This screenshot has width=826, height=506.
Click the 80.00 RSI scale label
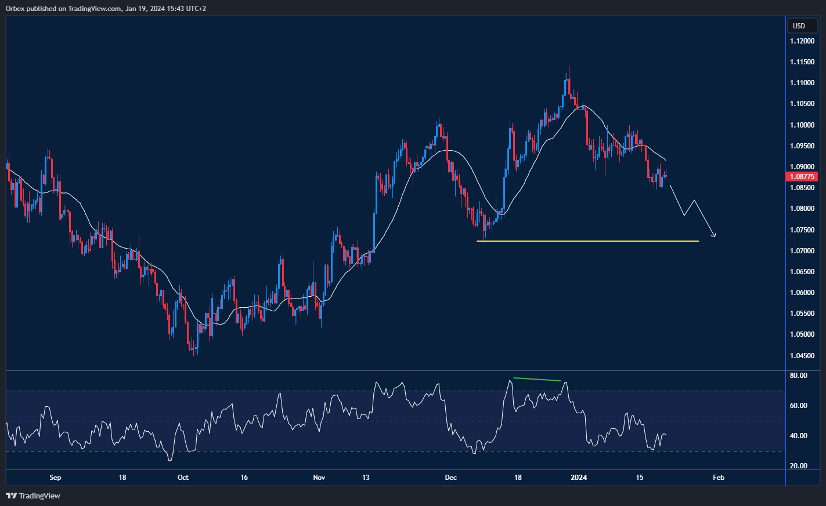tap(798, 376)
